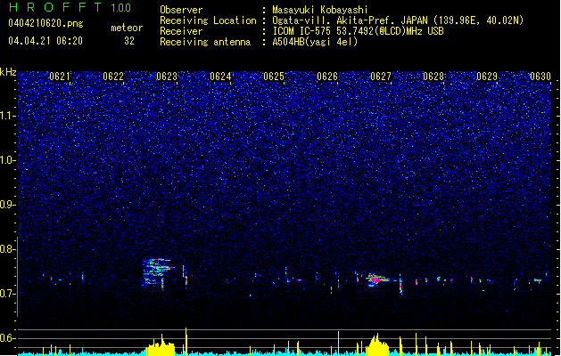Click the 0627 time marker
561x356 pixels.
pyautogui.click(x=381, y=77)
